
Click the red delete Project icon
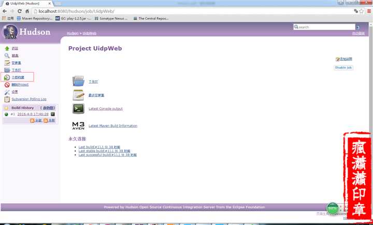[x=7, y=85]
